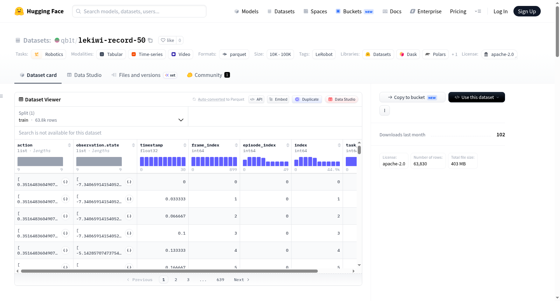
Task: Open the qblt user profile link
Action: pos(68,40)
